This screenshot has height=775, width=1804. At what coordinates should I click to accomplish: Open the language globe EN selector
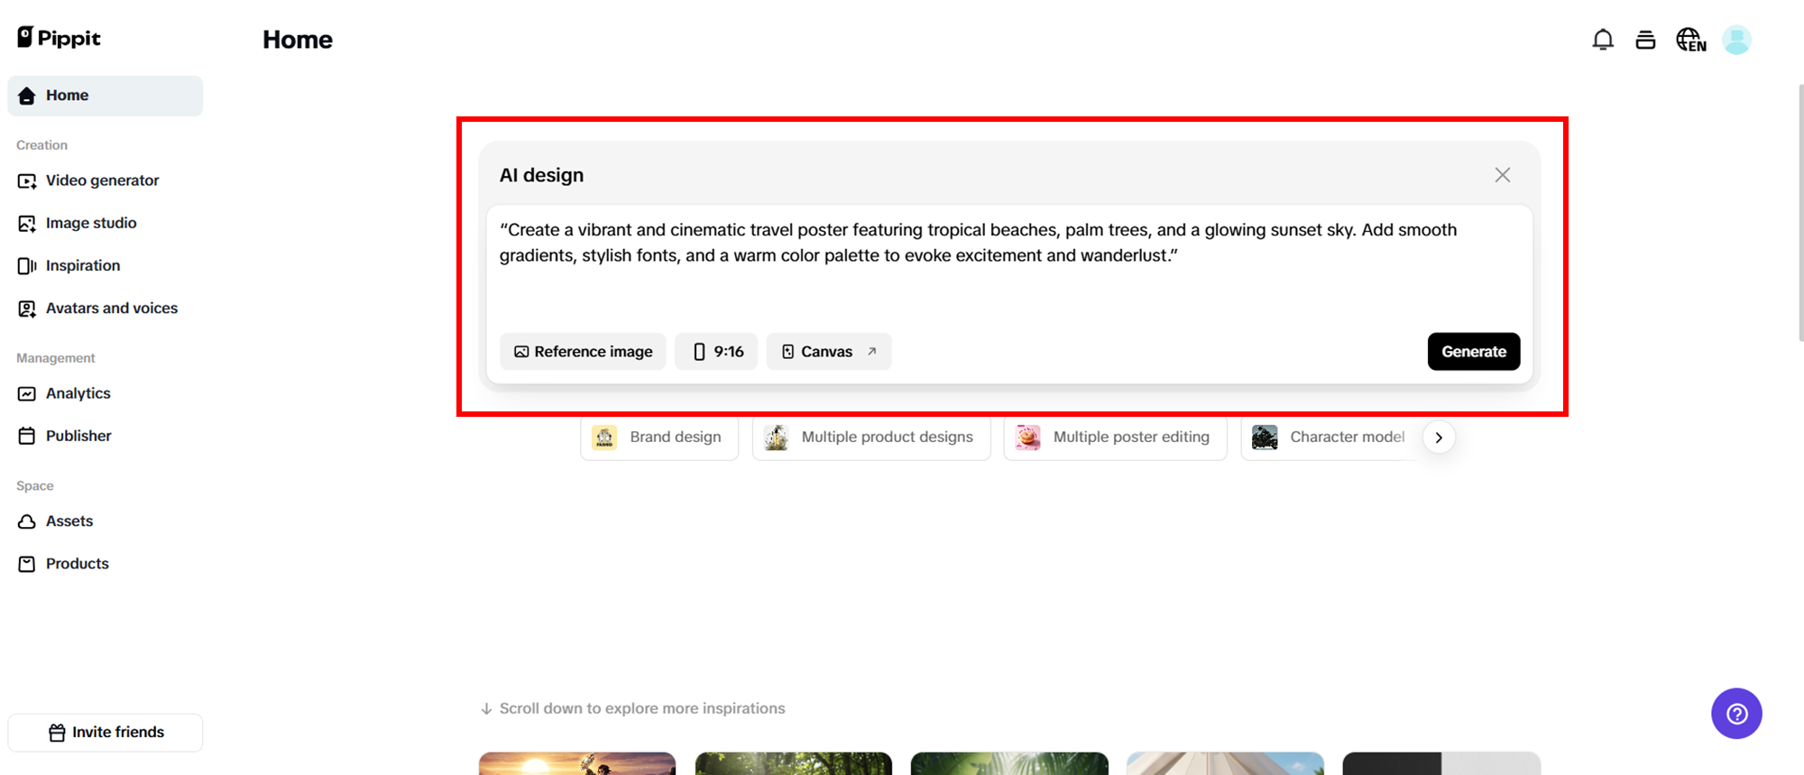coord(1690,40)
